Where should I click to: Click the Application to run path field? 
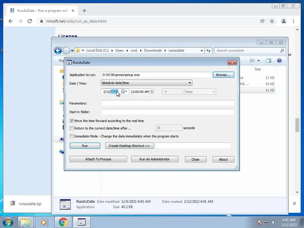pyautogui.click(x=156, y=75)
